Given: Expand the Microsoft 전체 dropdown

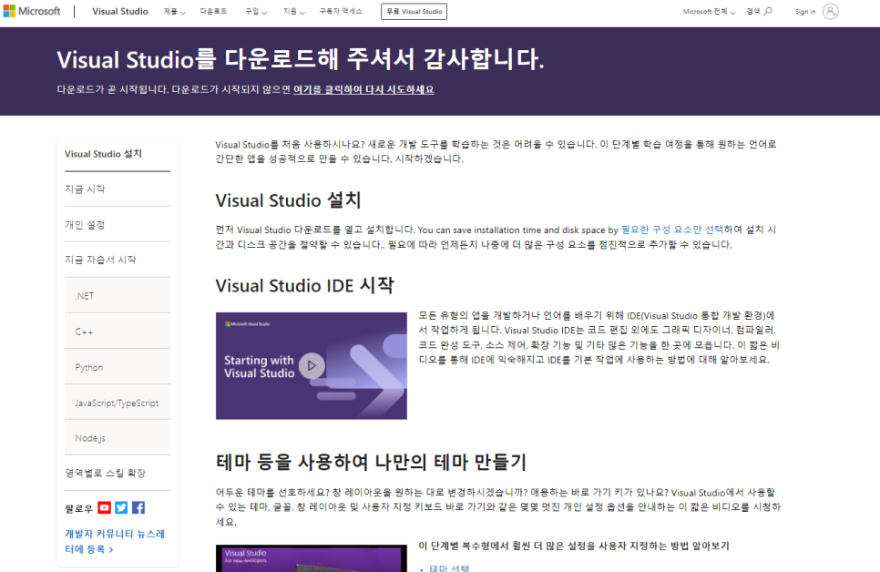Looking at the screenshot, I should pyautogui.click(x=709, y=11).
